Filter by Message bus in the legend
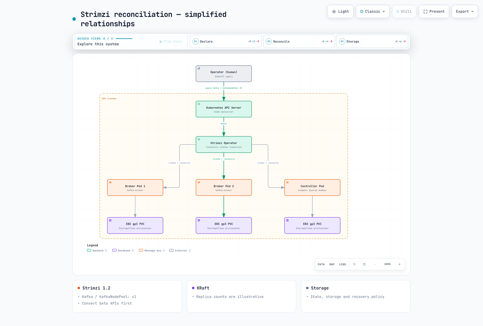483x326 pixels. 152,251
